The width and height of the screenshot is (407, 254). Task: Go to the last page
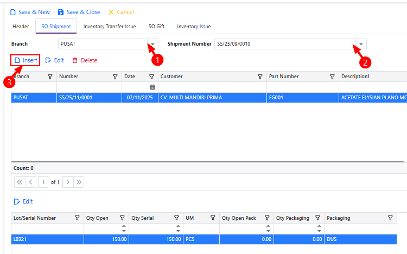coord(79,182)
